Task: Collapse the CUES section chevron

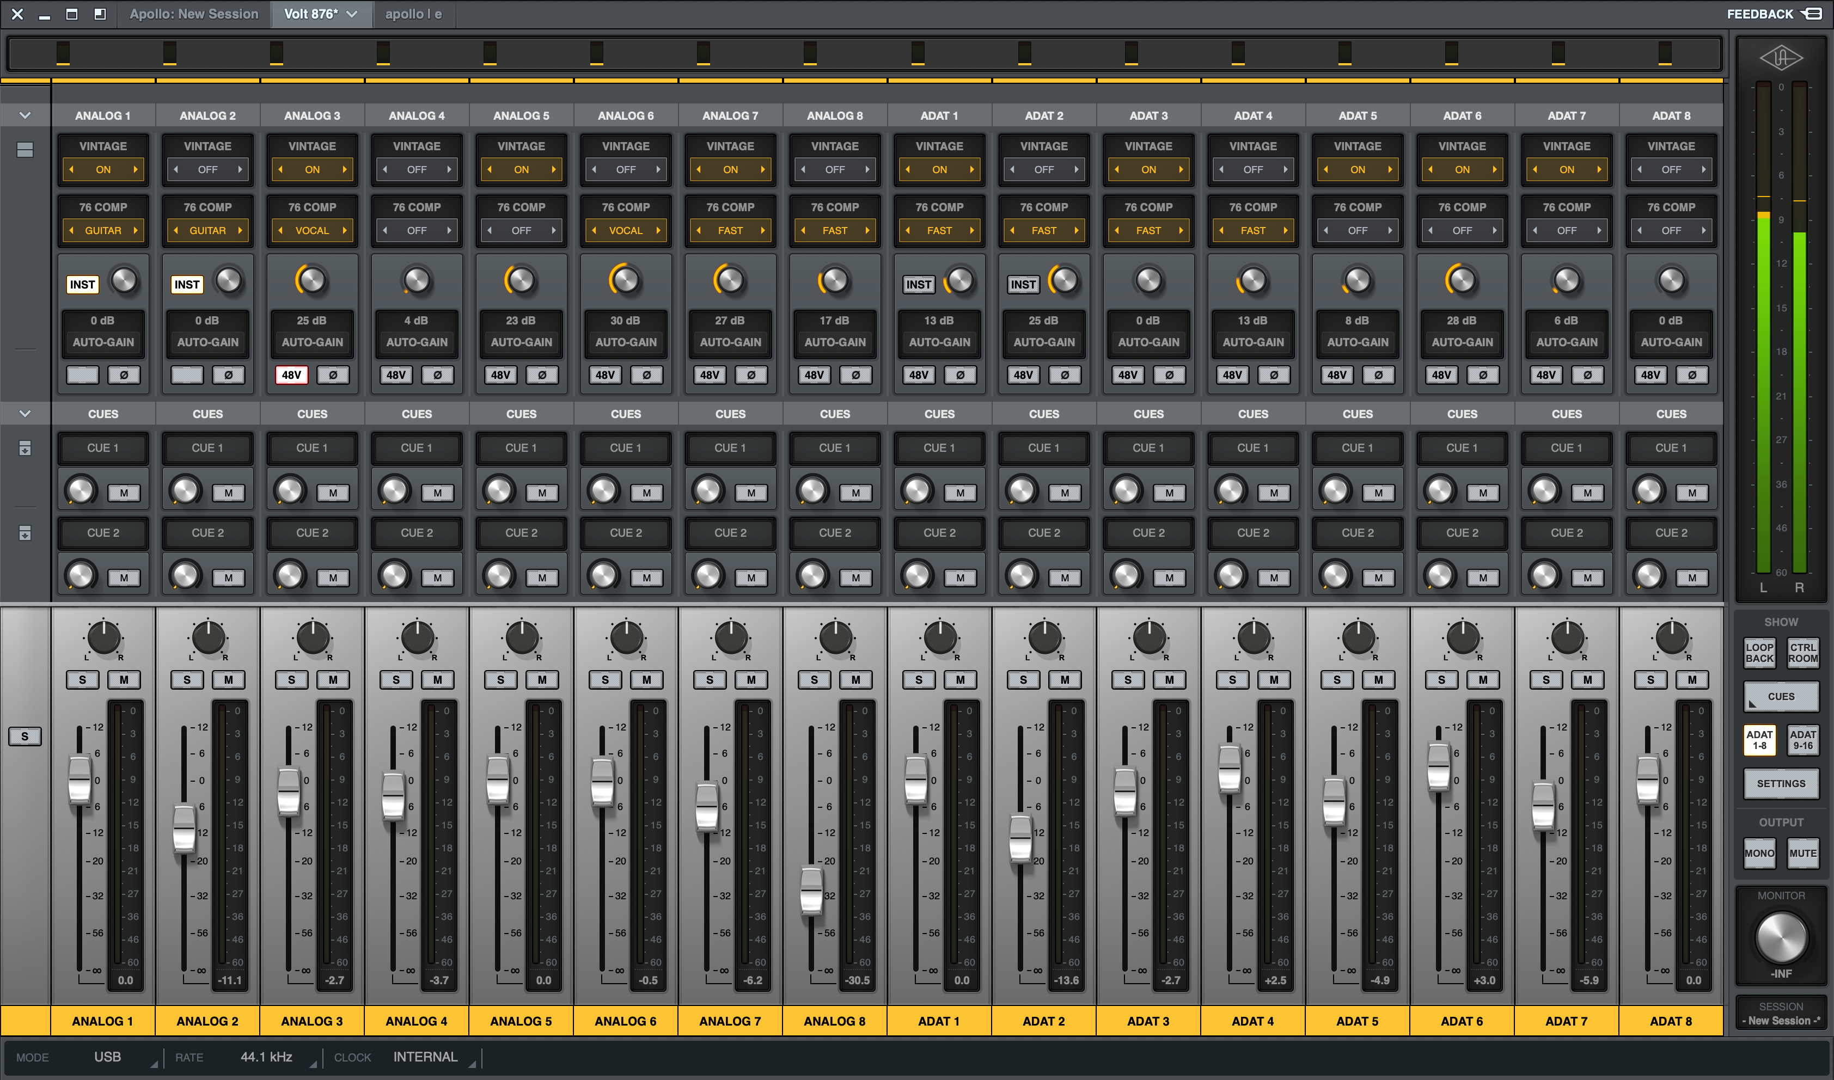Action: click(x=25, y=413)
